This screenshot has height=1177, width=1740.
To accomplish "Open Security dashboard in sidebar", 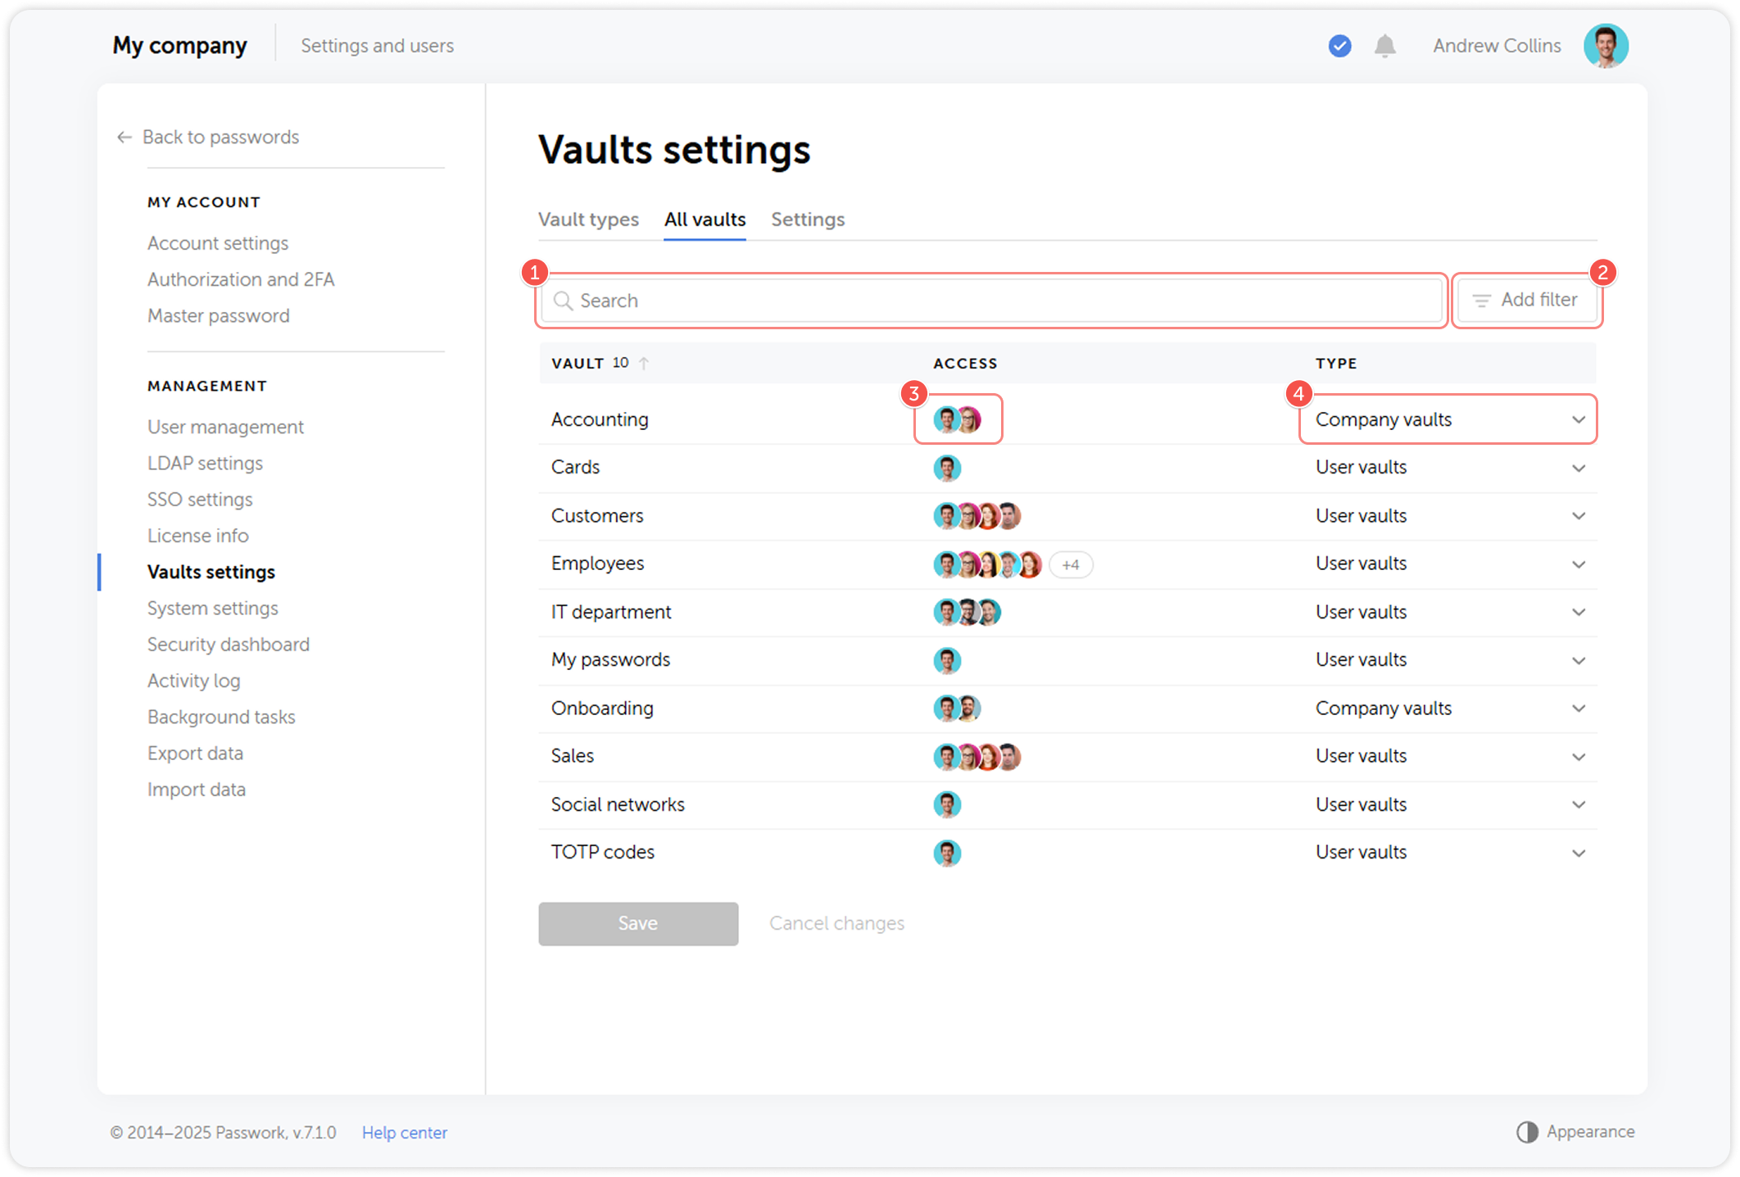I will coord(228,645).
